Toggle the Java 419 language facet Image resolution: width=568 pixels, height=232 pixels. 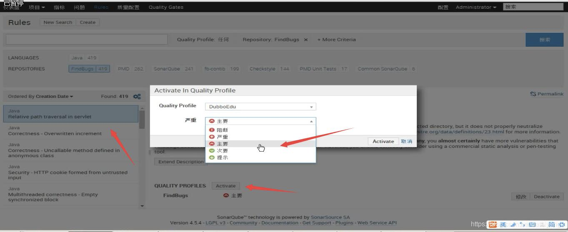coord(83,58)
